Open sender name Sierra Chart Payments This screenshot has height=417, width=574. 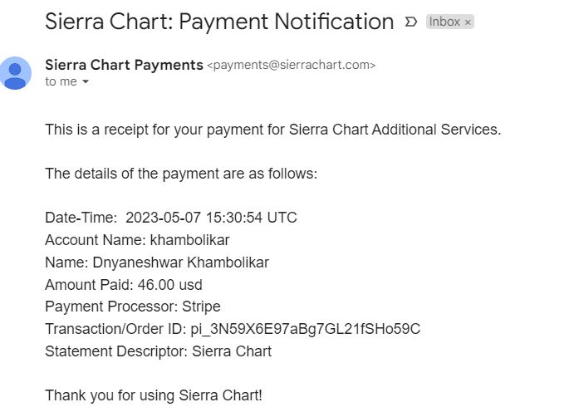pos(124,65)
